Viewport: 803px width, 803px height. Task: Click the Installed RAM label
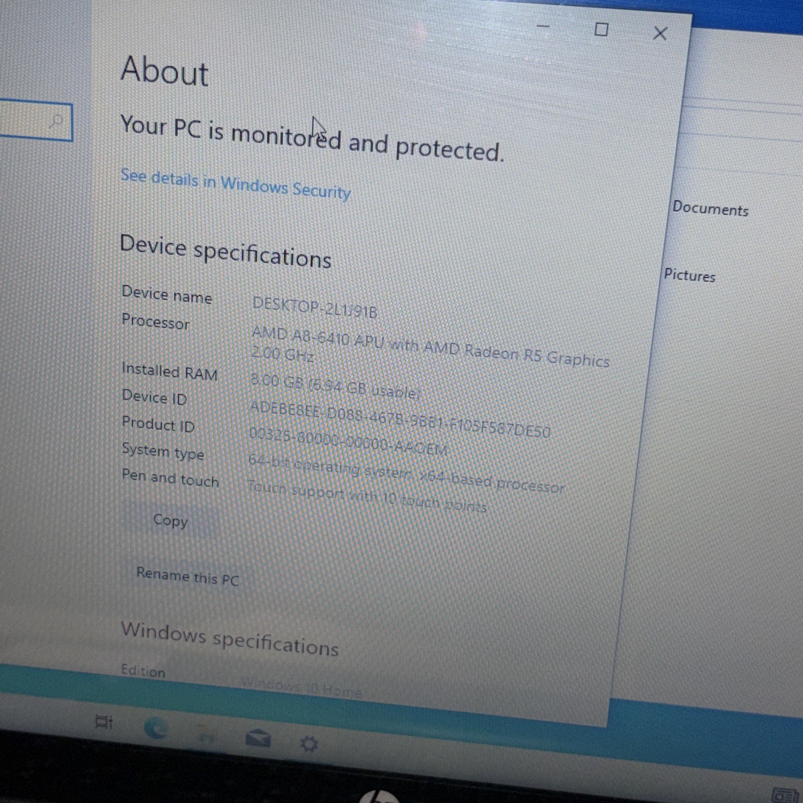169,371
